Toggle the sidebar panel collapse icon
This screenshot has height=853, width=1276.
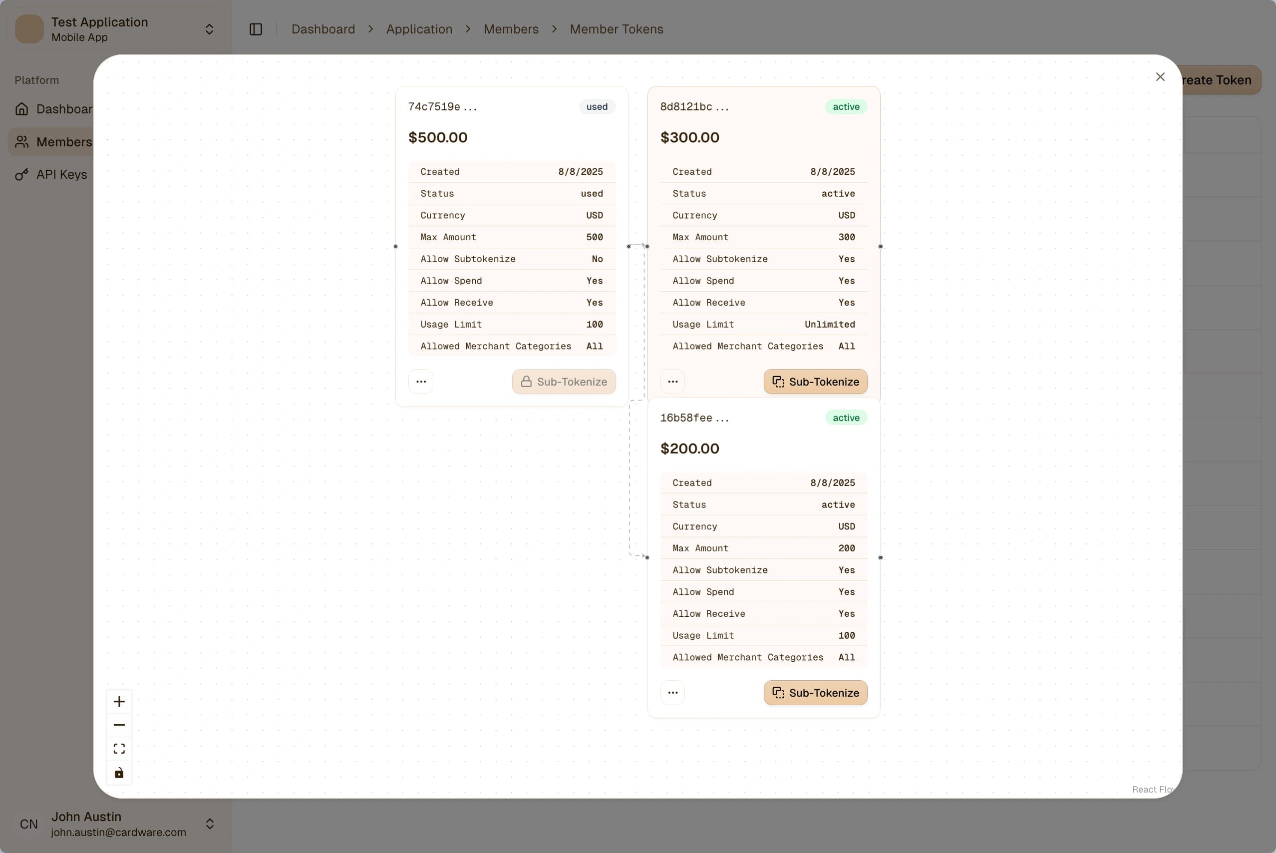pos(256,29)
